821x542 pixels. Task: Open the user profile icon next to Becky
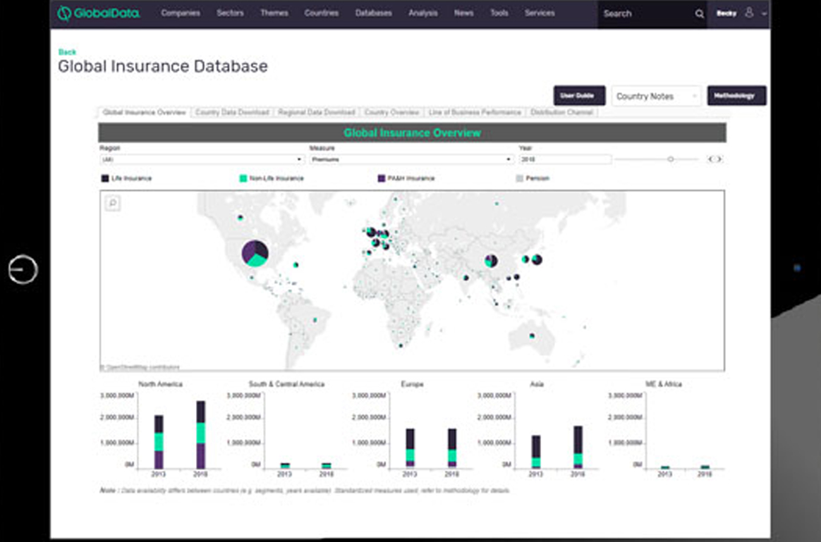pyautogui.click(x=749, y=13)
